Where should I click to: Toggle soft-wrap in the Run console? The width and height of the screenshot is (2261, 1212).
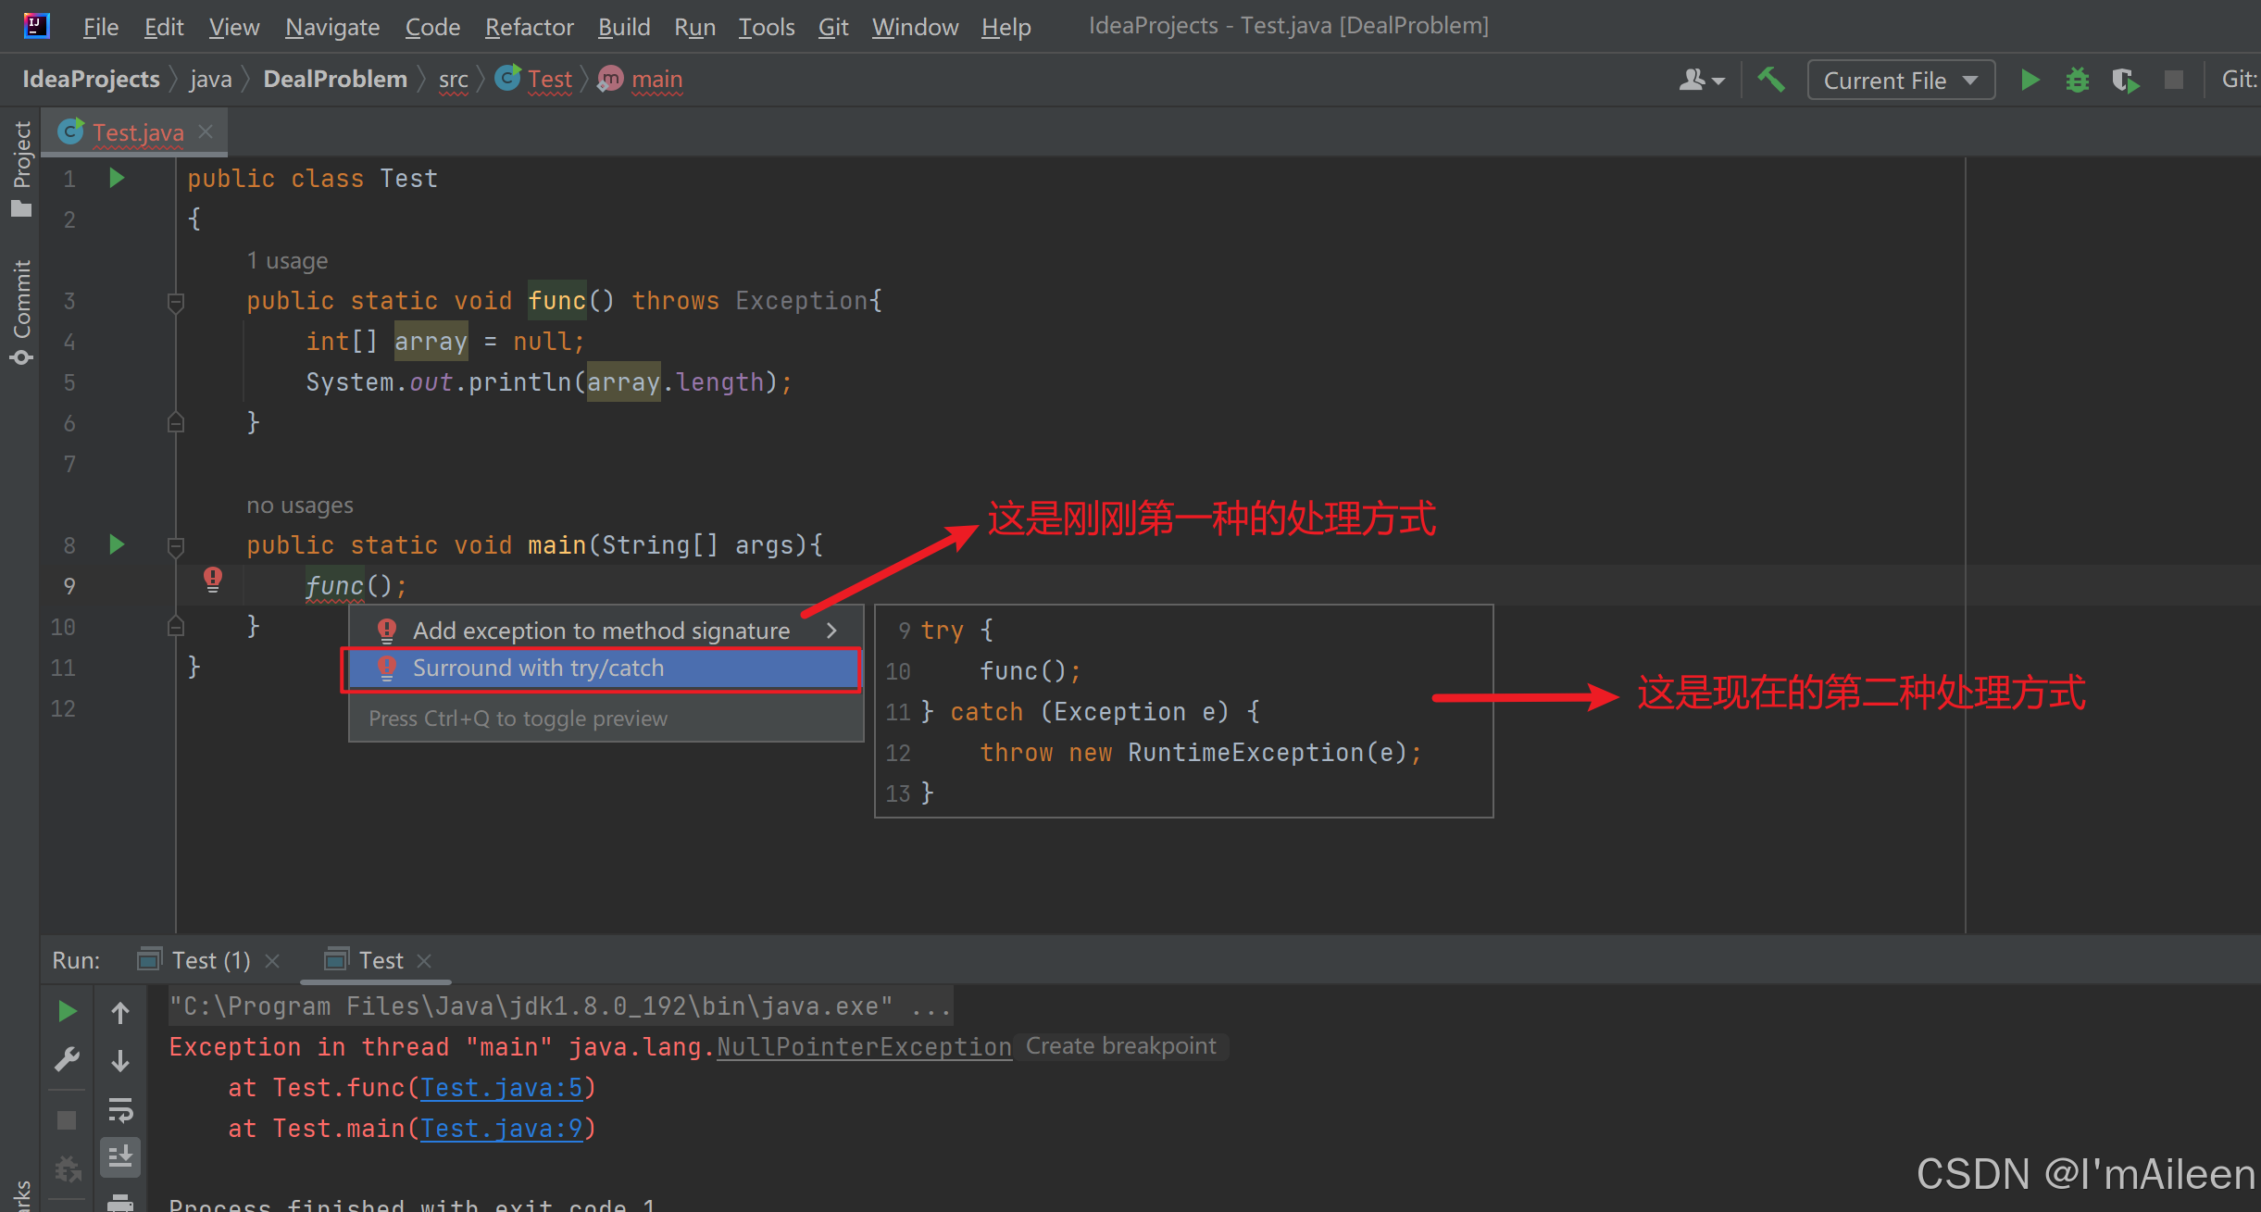(x=120, y=1108)
